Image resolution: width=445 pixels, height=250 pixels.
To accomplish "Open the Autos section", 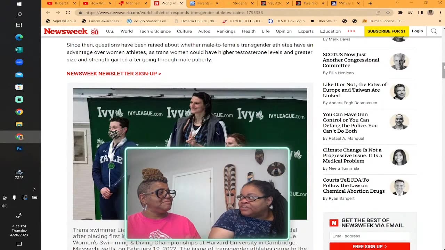I will (204, 31).
